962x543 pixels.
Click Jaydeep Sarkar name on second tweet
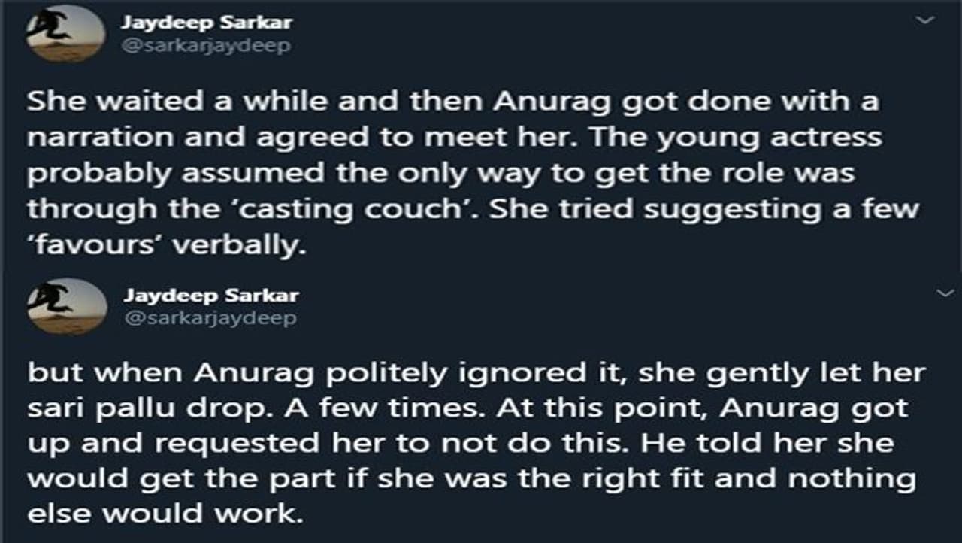pos(210,295)
